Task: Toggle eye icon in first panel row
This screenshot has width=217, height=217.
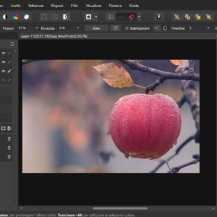Action: pyautogui.click(x=3, y=53)
